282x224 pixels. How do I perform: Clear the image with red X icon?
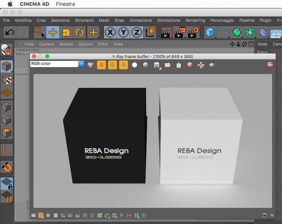(x=190, y=65)
